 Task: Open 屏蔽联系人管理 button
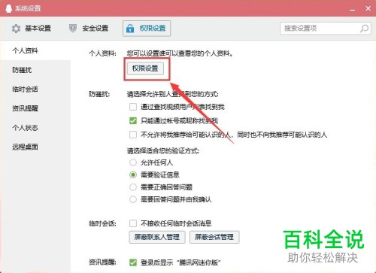pos(157,237)
